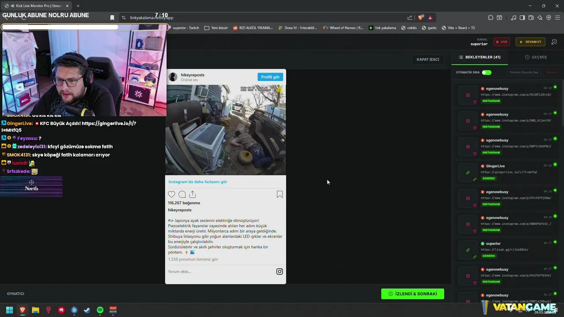This screenshot has width=564, height=317.
Task: Open the gartic bookmark
Action: coord(429,28)
